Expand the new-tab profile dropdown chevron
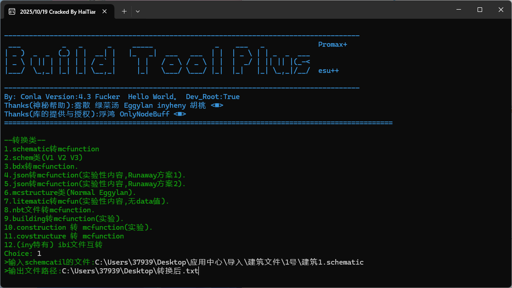This screenshot has width=512, height=288. click(x=138, y=11)
